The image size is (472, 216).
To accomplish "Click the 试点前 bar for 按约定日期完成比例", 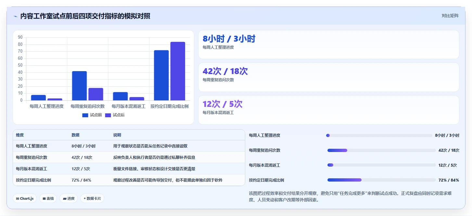I will point(161,75).
